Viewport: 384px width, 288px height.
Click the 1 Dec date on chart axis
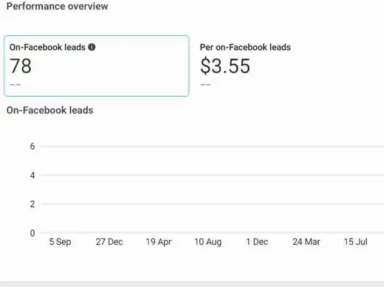pyautogui.click(x=257, y=242)
